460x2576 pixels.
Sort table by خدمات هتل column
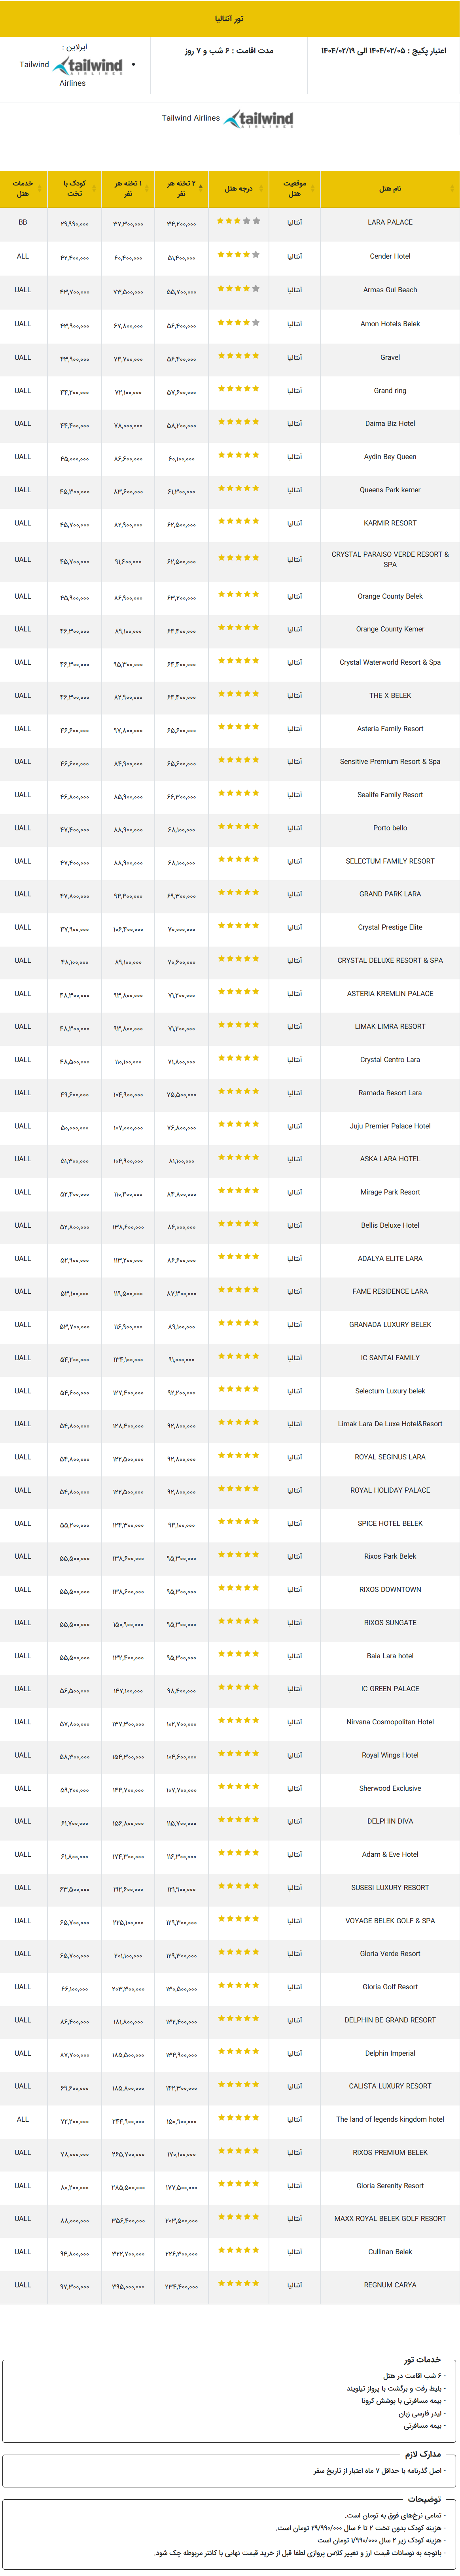pos(23,188)
